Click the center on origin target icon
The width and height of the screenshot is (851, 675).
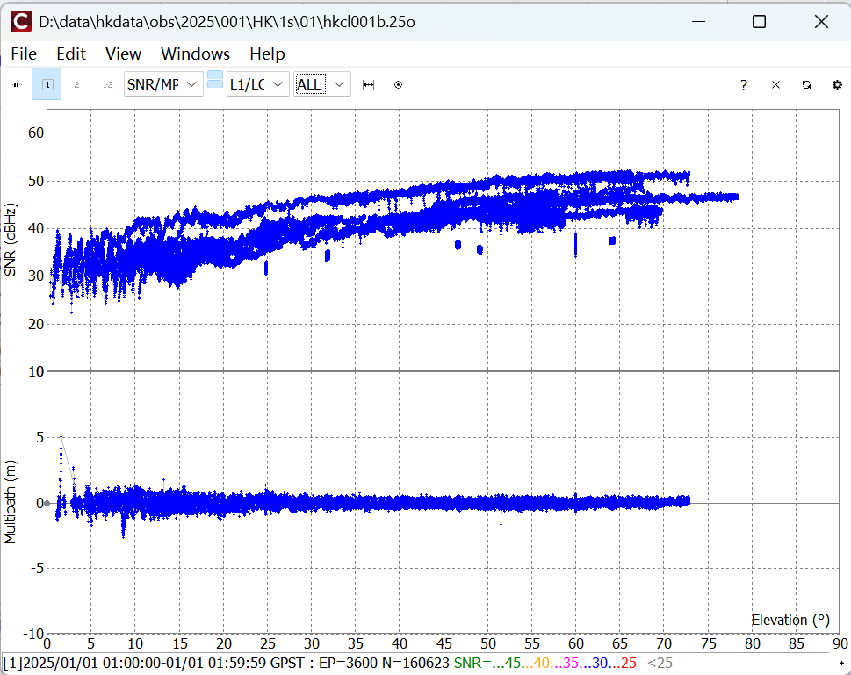click(x=399, y=84)
